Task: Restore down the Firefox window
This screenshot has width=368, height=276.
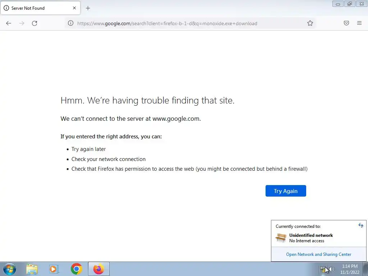Action: click(x=350, y=4)
